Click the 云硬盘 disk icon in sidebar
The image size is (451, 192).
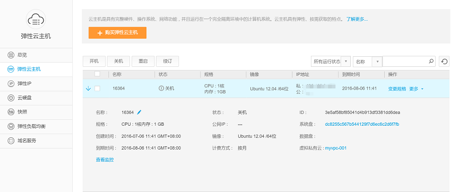point(11,98)
